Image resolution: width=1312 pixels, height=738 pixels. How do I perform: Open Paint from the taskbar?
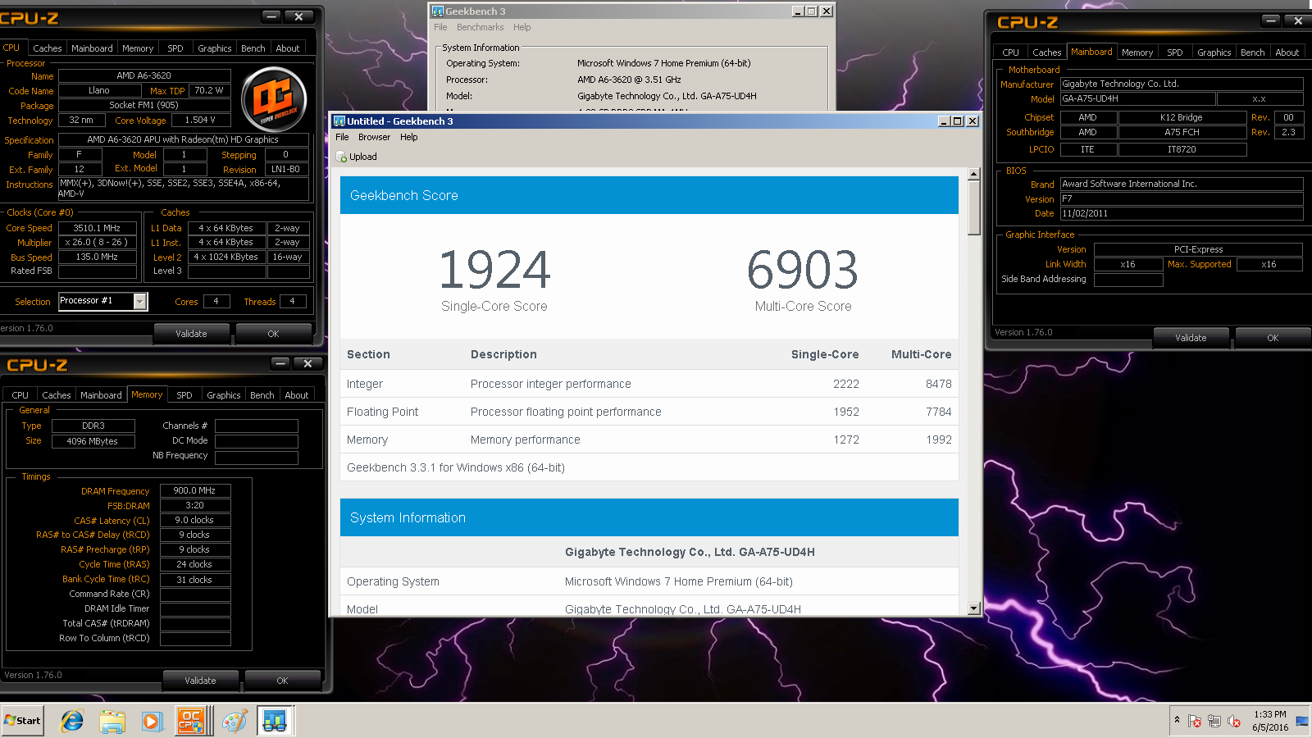click(x=235, y=721)
